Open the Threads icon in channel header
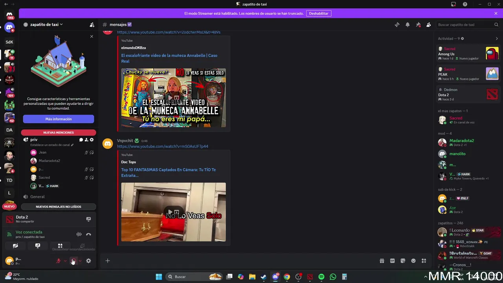The image size is (503, 283). tap(397, 24)
